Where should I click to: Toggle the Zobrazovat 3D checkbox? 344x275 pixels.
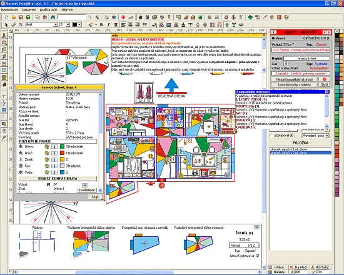coord(271,135)
